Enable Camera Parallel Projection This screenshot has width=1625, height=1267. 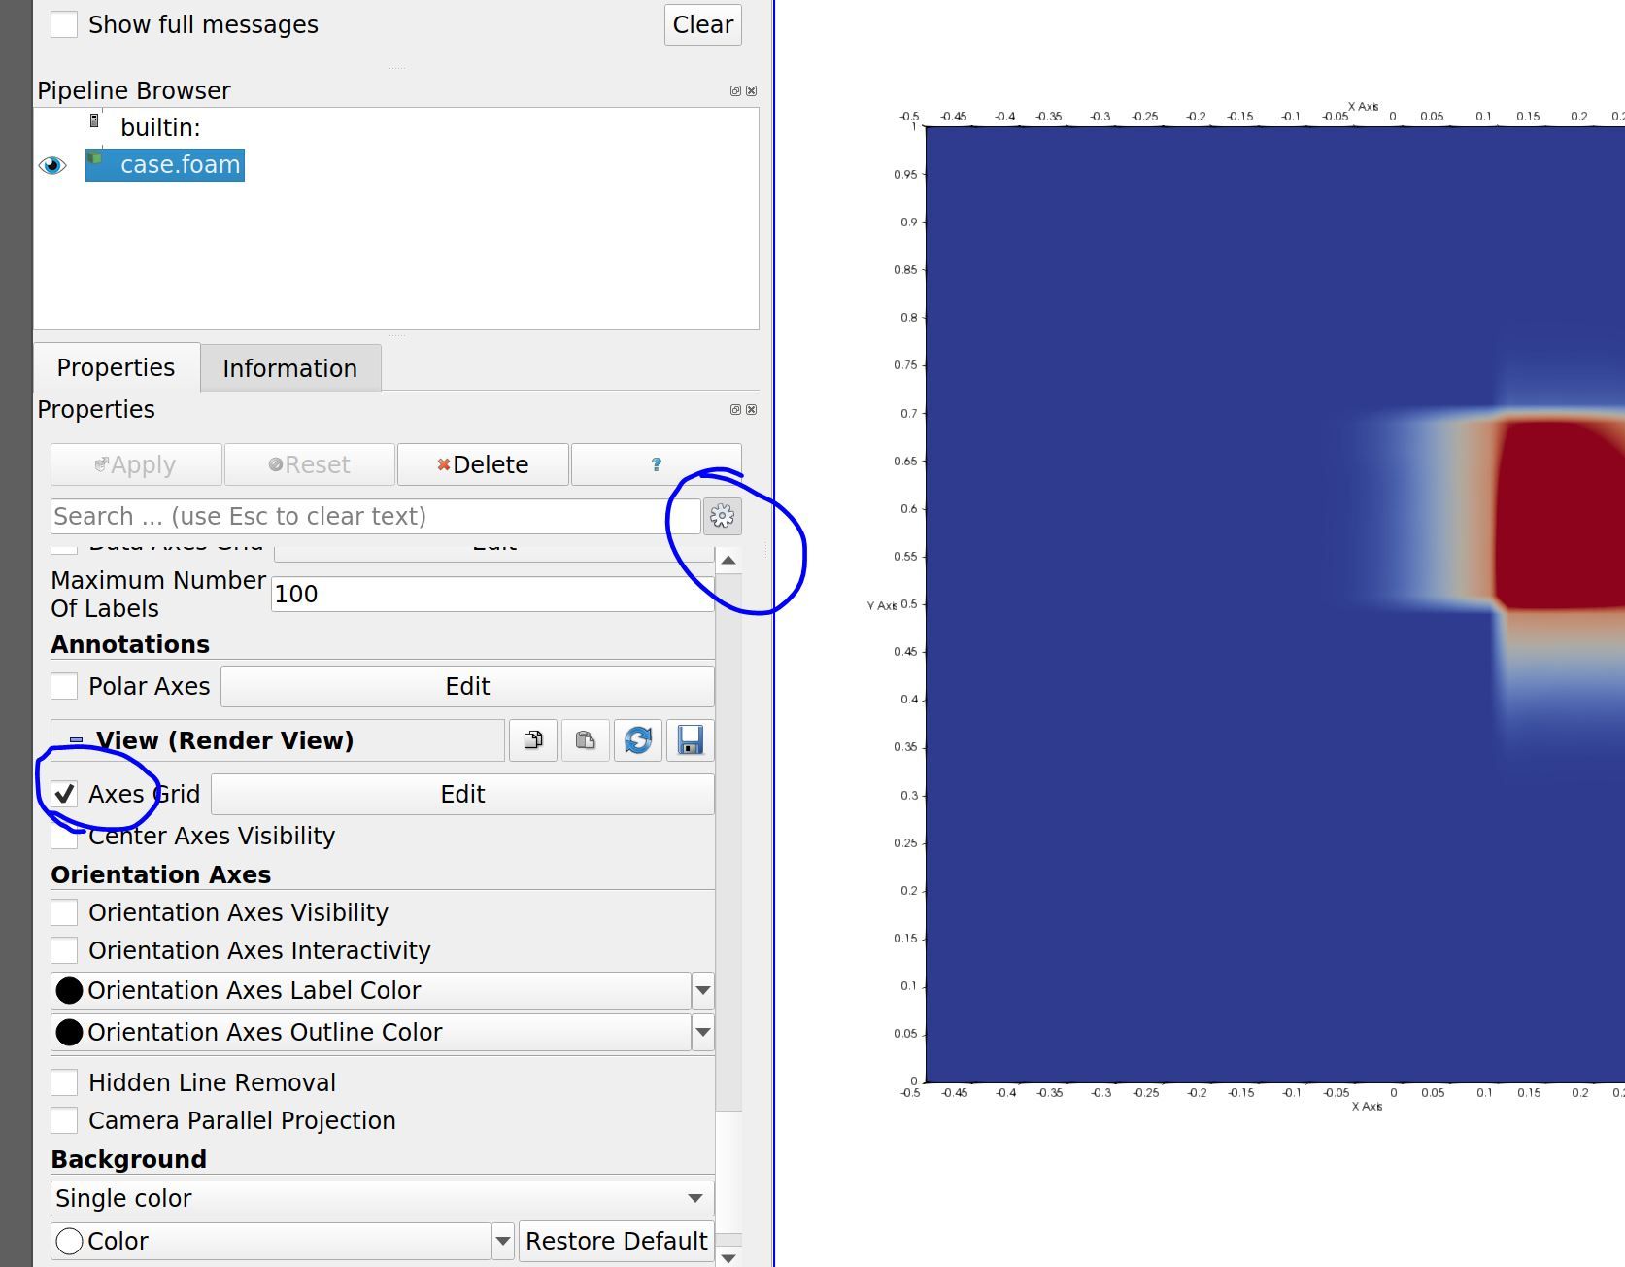(64, 1120)
